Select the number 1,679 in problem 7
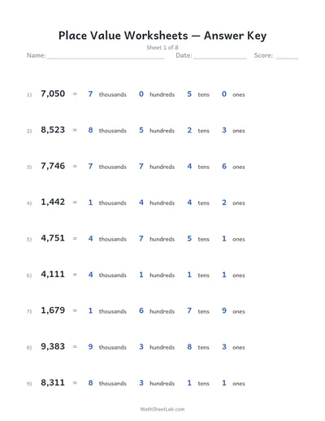325x421 pixels. 53,310
